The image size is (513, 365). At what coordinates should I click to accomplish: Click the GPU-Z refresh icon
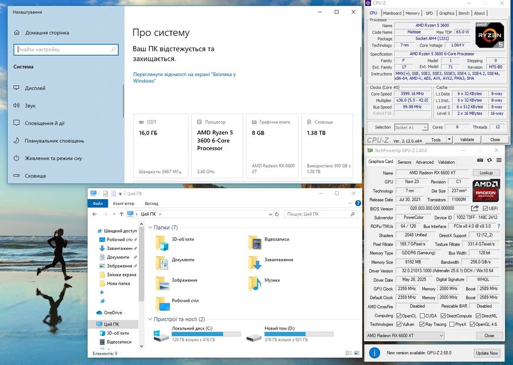tap(490, 160)
